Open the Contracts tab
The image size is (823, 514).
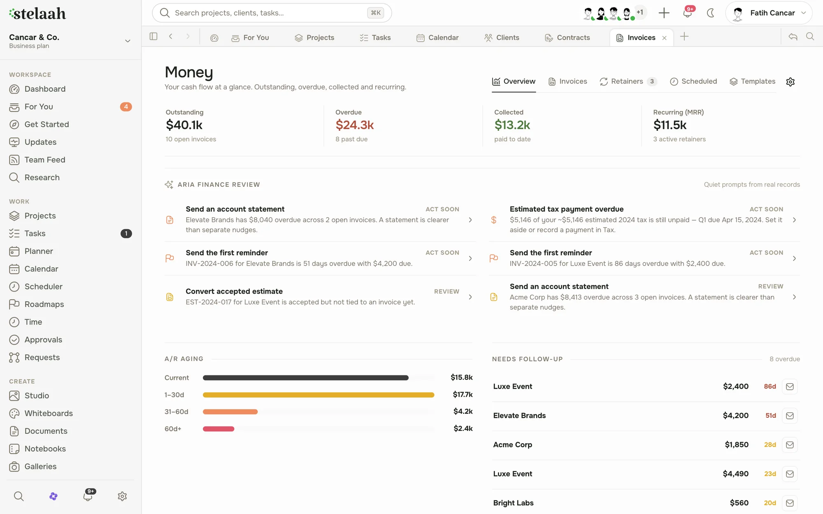(567, 38)
